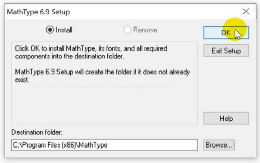Select the Install radio button
Image resolution: width=260 pixels, height=163 pixels.
coord(50,30)
